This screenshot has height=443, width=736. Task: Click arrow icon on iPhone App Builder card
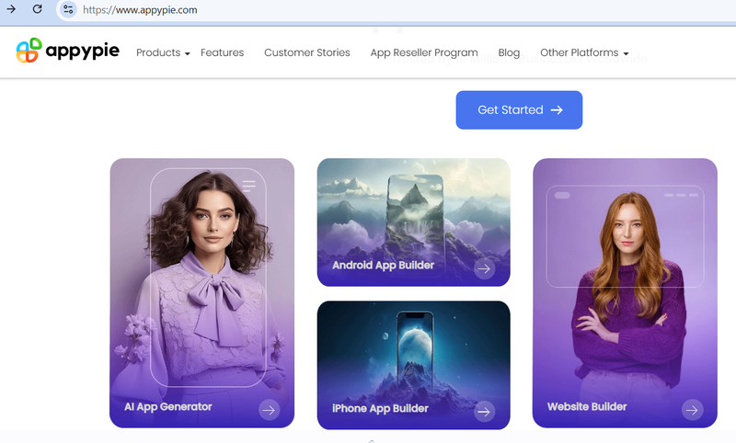tap(485, 412)
